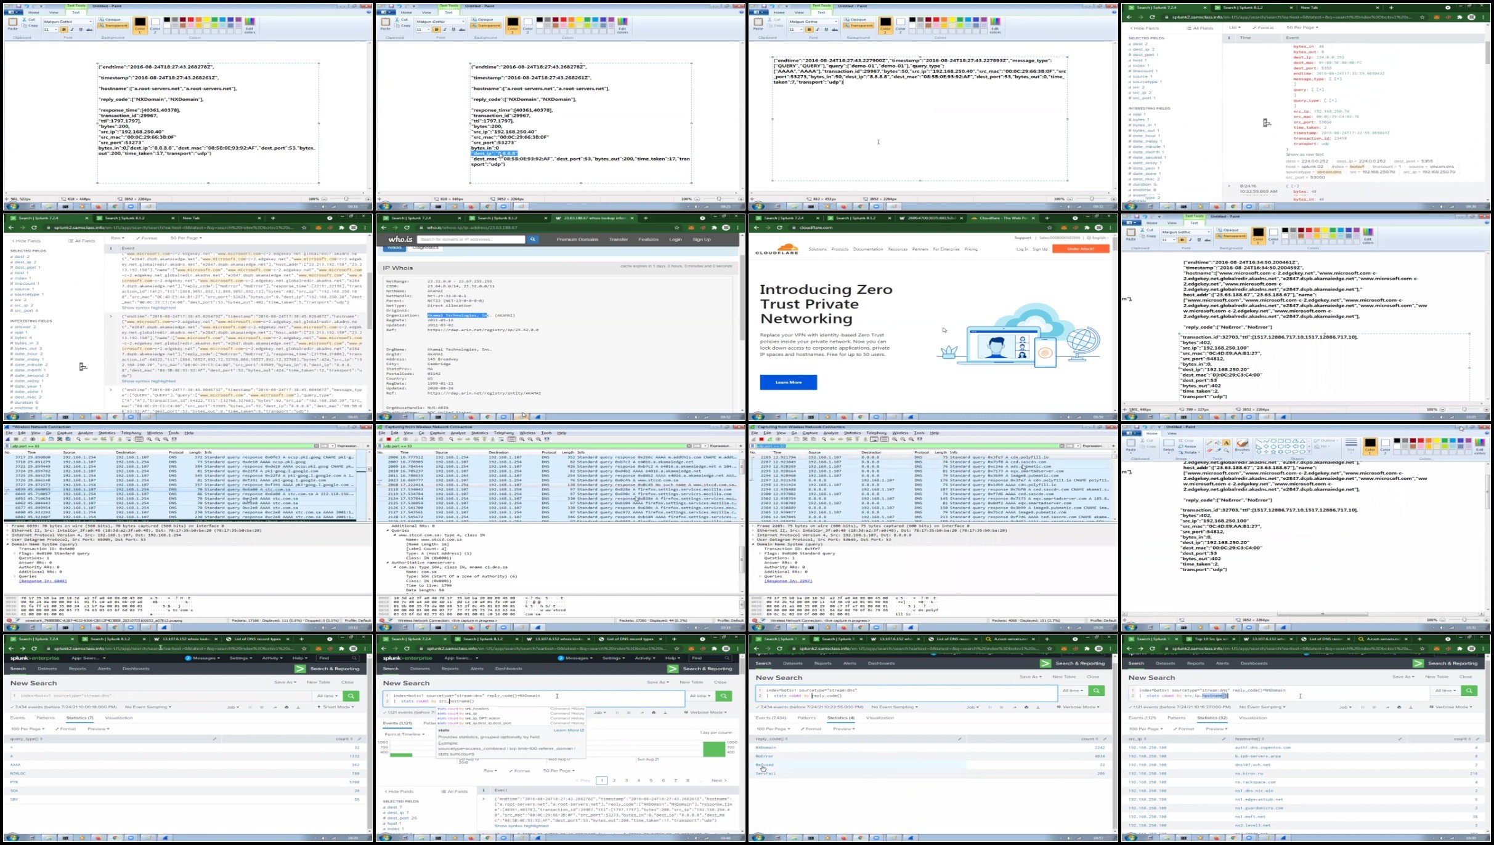Click the Cloudflare logo on the Cloudflare page

pyautogui.click(x=776, y=250)
